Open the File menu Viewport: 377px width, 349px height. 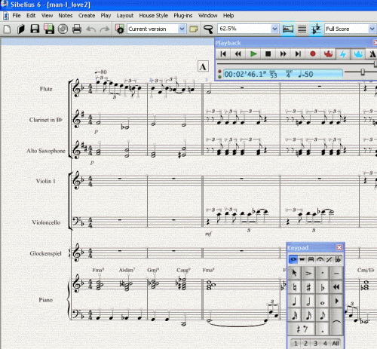click(17, 16)
